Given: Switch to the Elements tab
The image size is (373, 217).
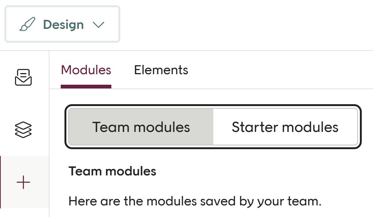Looking at the screenshot, I should point(161,70).
